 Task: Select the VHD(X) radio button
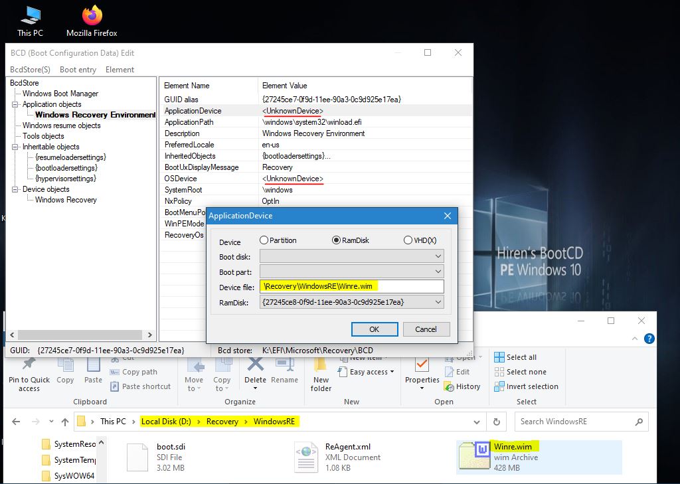[408, 240]
